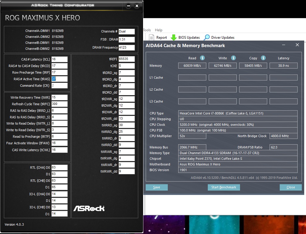Click the green BIOS Updates arrow icon
Image resolution: width=306 pixels, height=234 pixels.
pos(173,37)
